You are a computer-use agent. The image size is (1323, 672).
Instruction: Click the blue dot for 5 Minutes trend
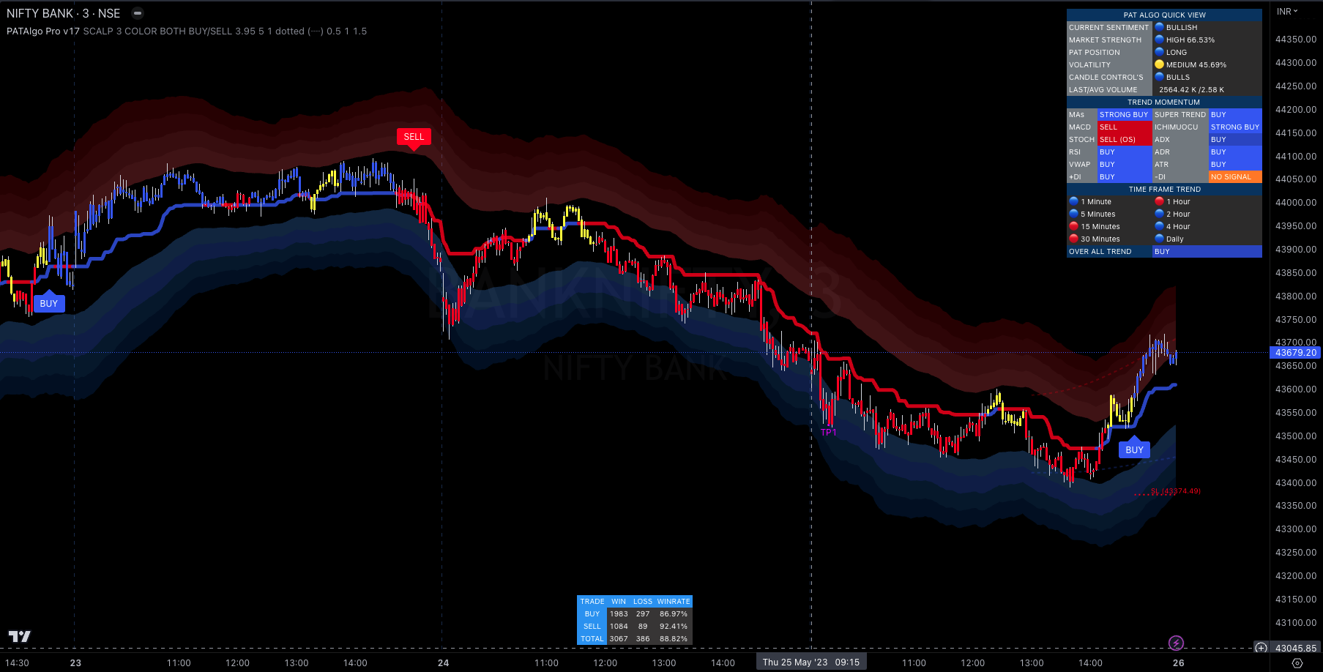(1074, 214)
